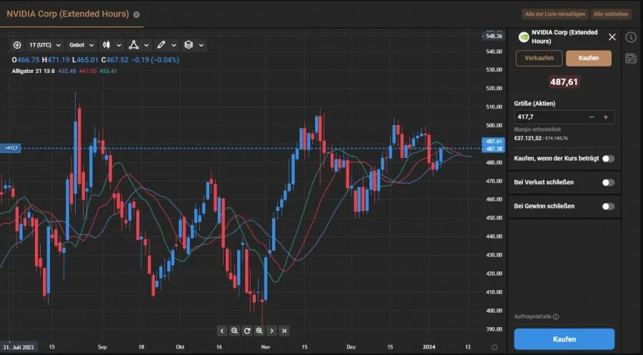Screen dimensions: 643x355
Task: Jump to latest bar icon
Action: [x=284, y=331]
